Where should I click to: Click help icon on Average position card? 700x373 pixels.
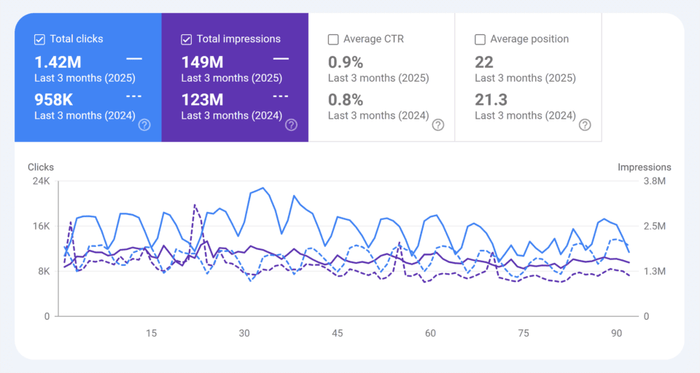(585, 125)
